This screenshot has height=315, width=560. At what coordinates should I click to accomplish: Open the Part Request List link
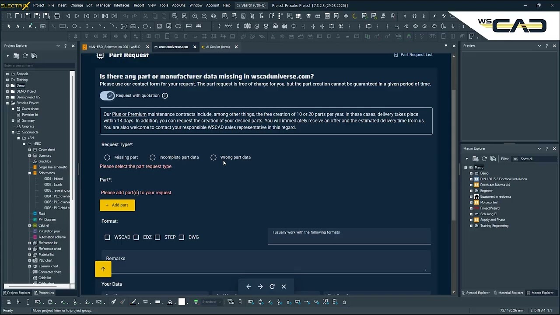click(x=413, y=55)
